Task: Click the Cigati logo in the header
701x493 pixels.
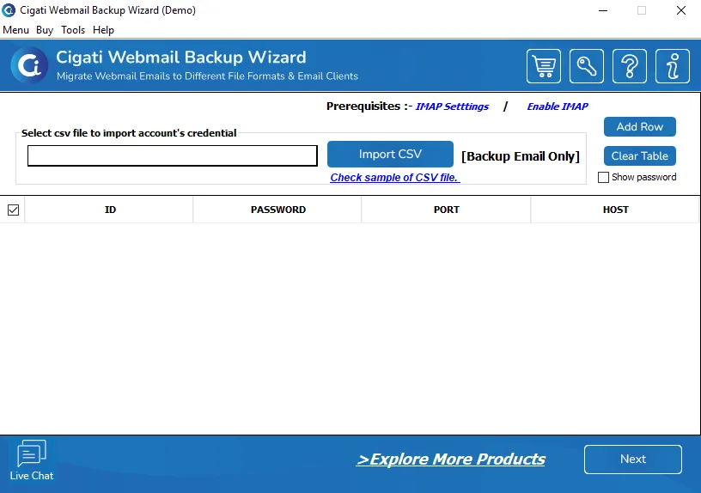Action: tap(29, 65)
